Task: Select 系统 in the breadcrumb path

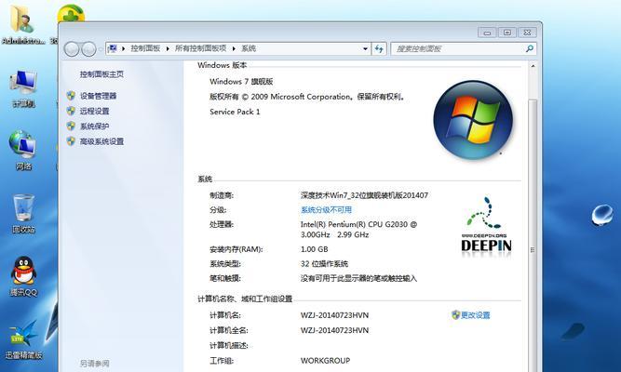Action: click(x=249, y=48)
